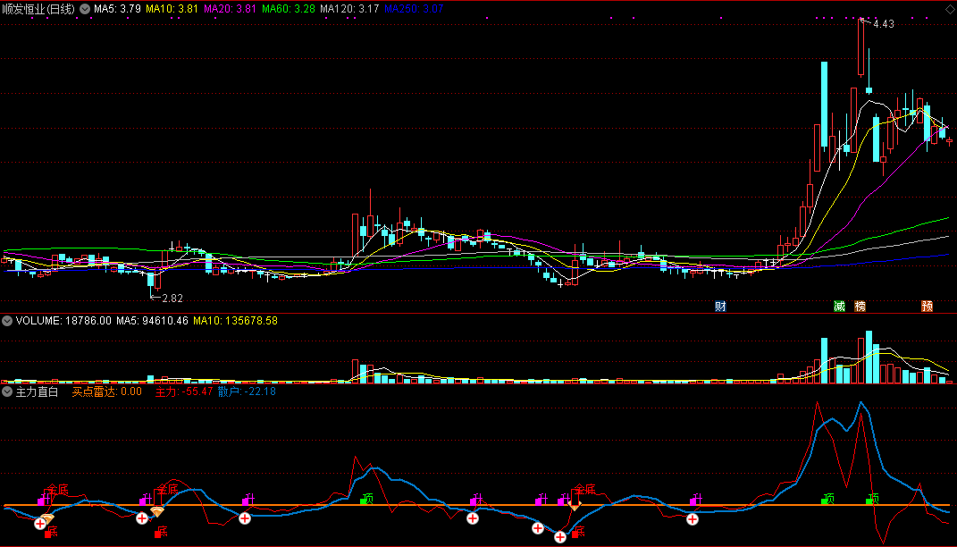The width and height of the screenshot is (957, 547).
Task: Click the MA5: 3.79 price label
Action: coord(117,9)
